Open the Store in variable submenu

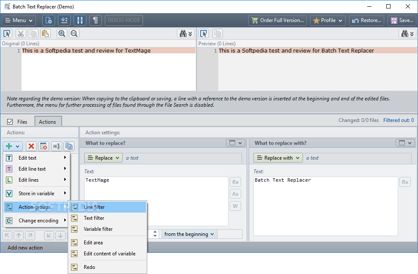point(36,194)
